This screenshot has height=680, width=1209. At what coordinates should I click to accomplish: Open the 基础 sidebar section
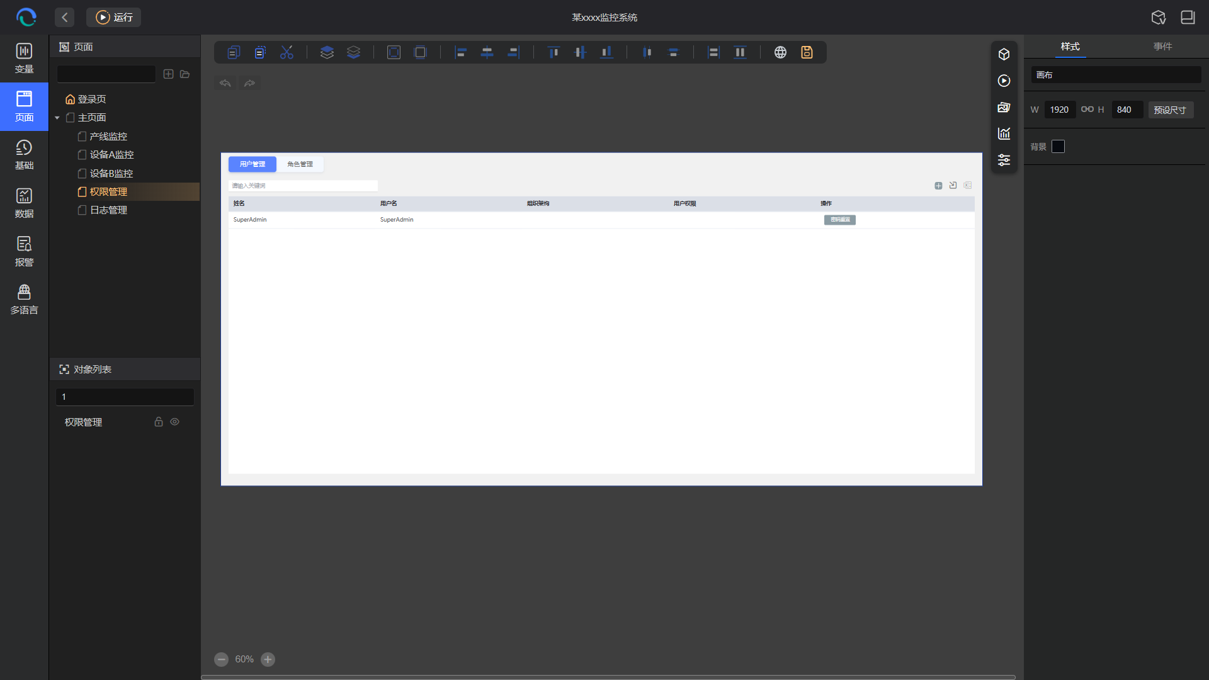tap(24, 155)
